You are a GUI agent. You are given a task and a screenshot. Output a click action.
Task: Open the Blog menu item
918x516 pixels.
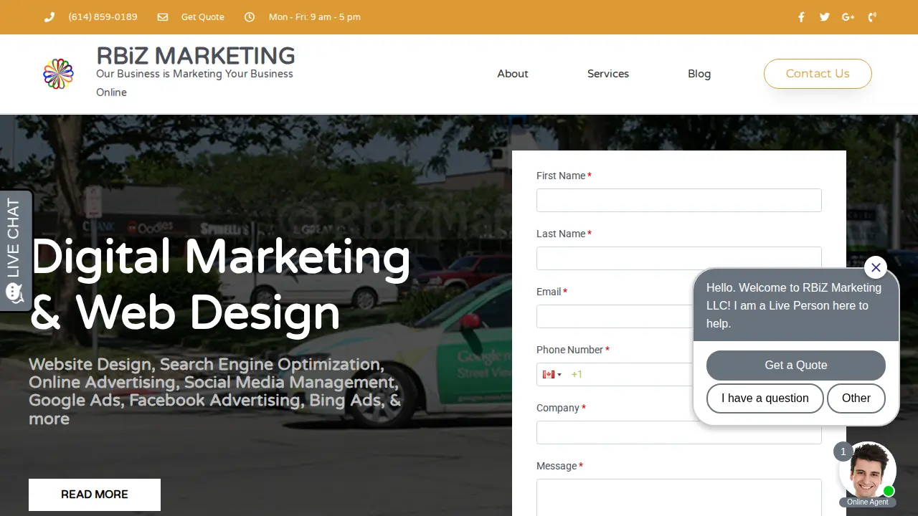pos(699,74)
